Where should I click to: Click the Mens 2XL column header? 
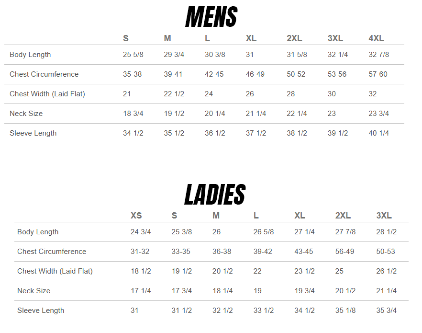[294, 38]
